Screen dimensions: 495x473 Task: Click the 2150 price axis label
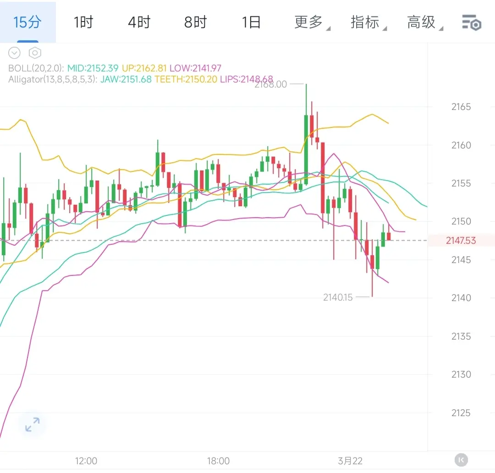point(461,221)
